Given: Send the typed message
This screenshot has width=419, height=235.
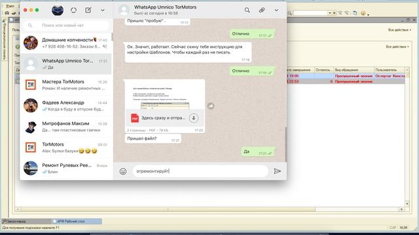Looking at the screenshot, I should pyautogui.click(x=278, y=171).
